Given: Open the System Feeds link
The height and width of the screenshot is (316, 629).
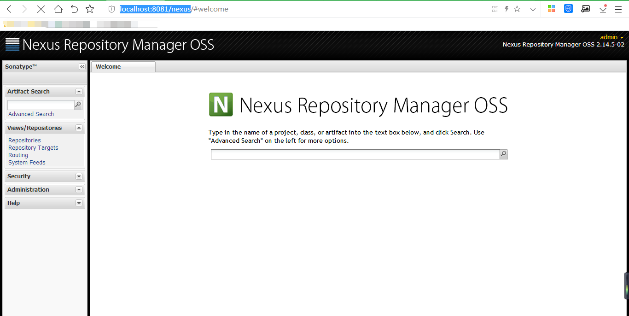Looking at the screenshot, I should tap(27, 162).
